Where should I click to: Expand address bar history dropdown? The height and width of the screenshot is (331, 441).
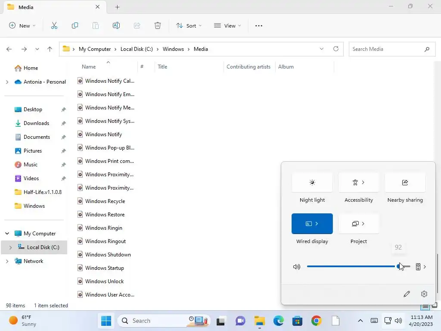pyautogui.click(x=321, y=49)
